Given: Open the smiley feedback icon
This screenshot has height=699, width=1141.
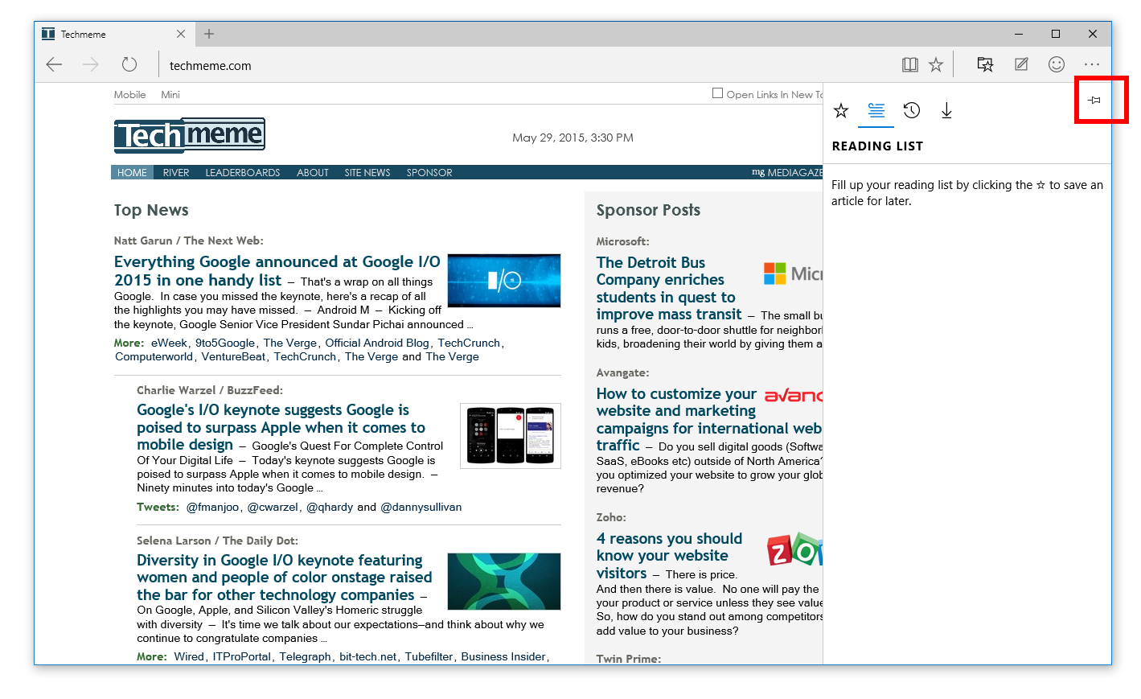Looking at the screenshot, I should (1057, 64).
